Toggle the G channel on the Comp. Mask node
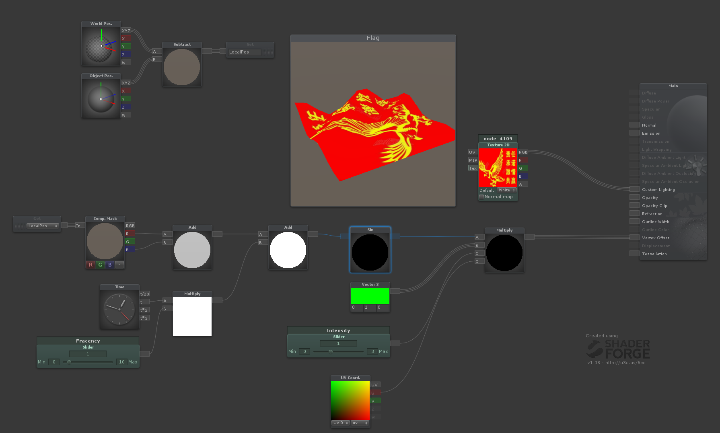 pyautogui.click(x=100, y=265)
